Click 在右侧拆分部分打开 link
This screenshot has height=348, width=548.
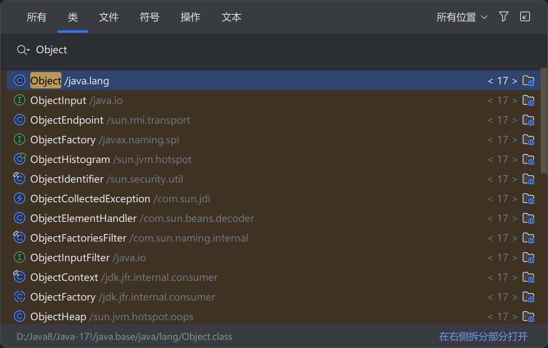pos(483,337)
